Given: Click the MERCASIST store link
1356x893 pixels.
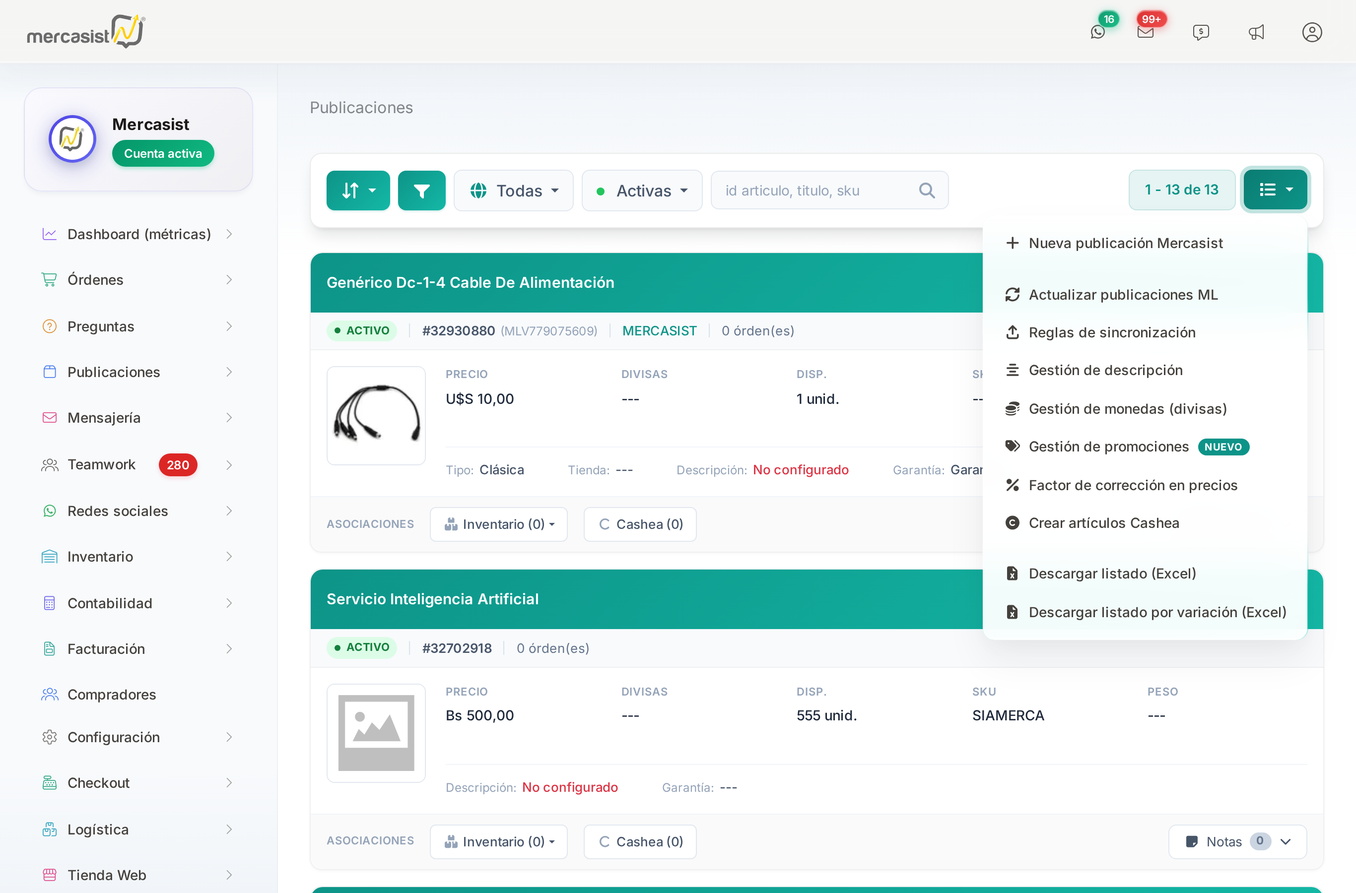Looking at the screenshot, I should (659, 331).
